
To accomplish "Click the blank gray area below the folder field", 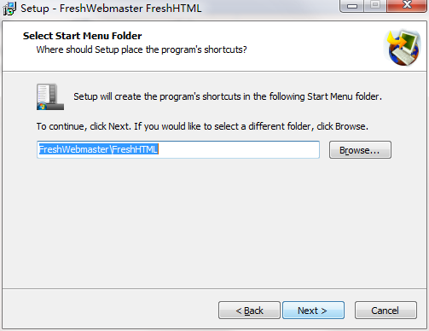I will [214, 222].
